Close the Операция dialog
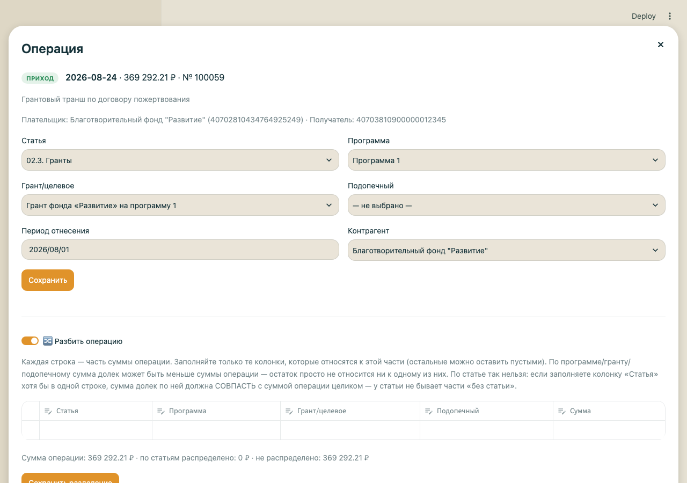Screen dimensions: 687x483 661,45
